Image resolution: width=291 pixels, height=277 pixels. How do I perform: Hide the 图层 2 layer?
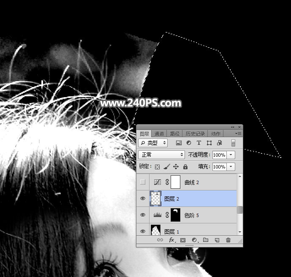click(142, 198)
